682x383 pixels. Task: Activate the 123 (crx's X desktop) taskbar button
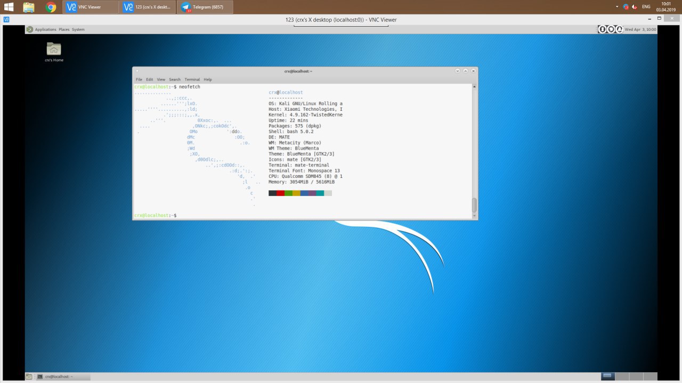tap(148, 7)
